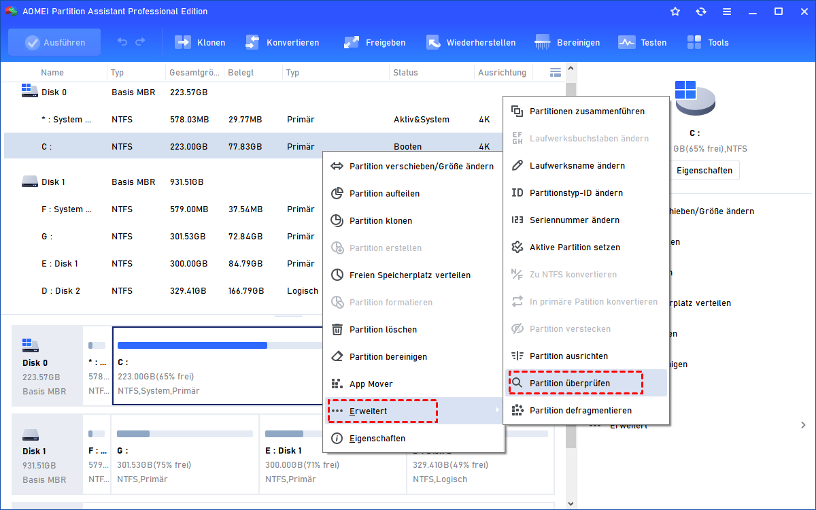Click the F: partition block in disk map

97,454
